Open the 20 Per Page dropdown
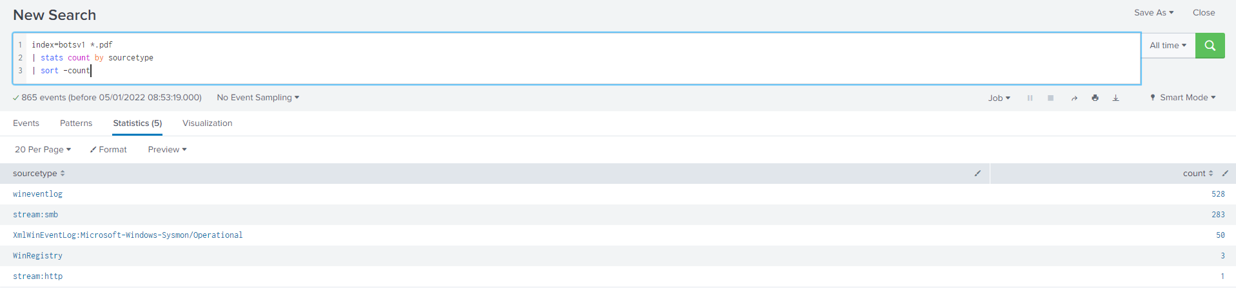Image resolution: width=1236 pixels, height=297 pixels. point(43,150)
